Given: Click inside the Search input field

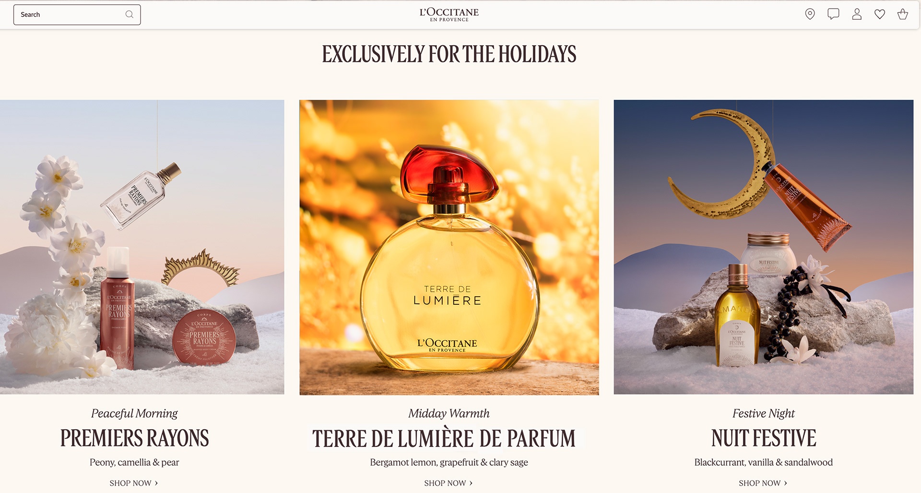Looking at the screenshot, I should [x=77, y=15].
